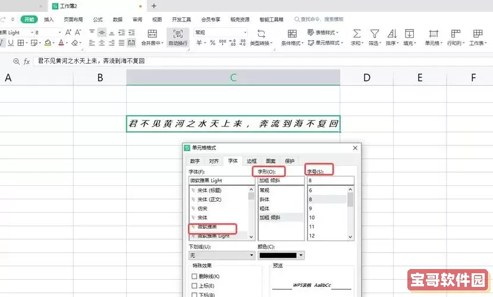
Task: Switch to the 对齐 tab in dialog
Action: click(x=214, y=161)
